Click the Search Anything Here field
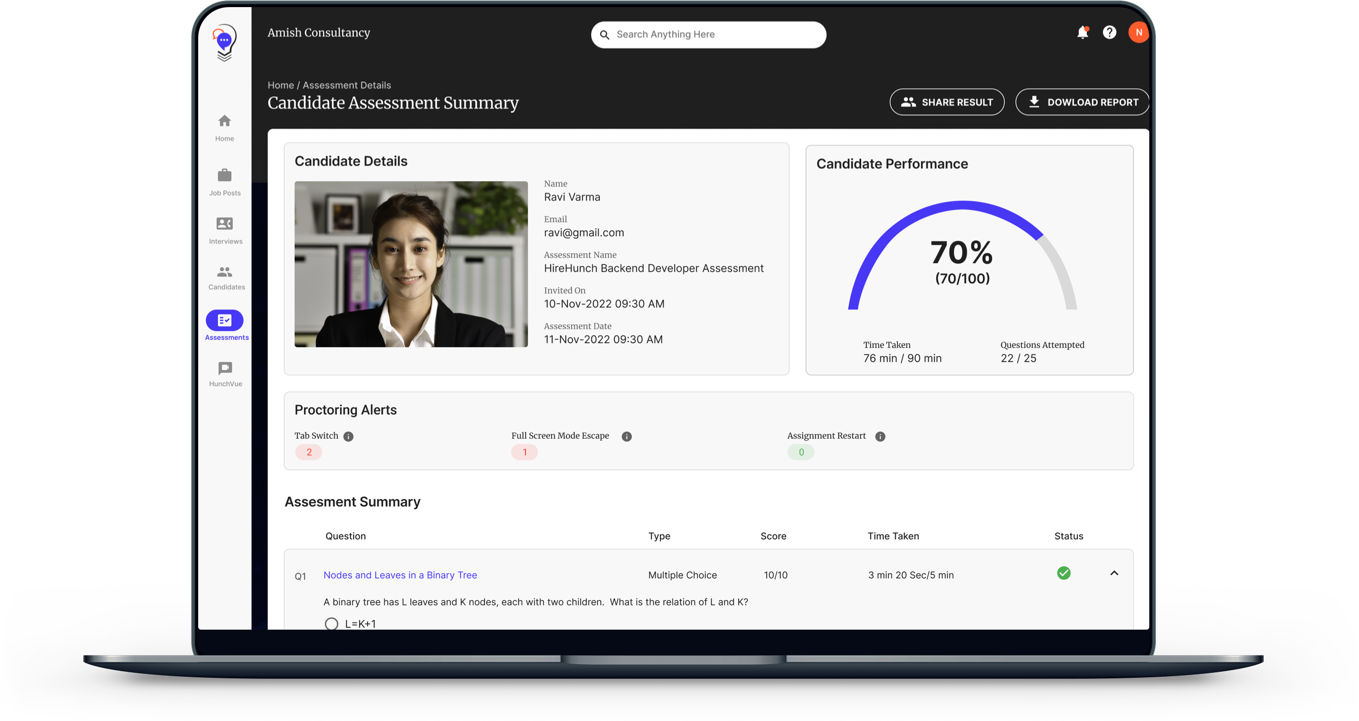 click(712, 35)
